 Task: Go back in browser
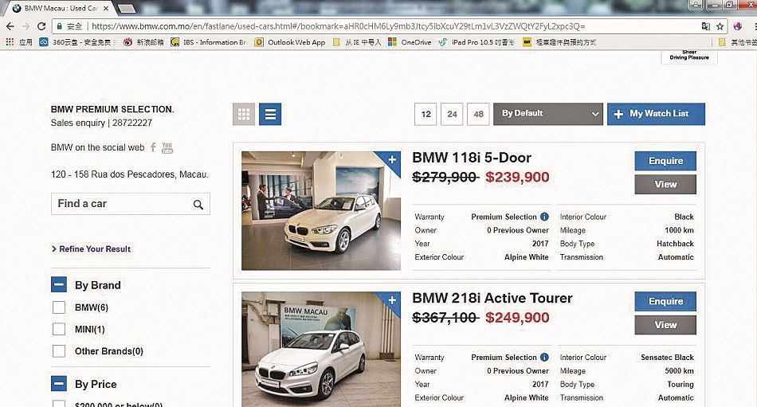(10, 26)
